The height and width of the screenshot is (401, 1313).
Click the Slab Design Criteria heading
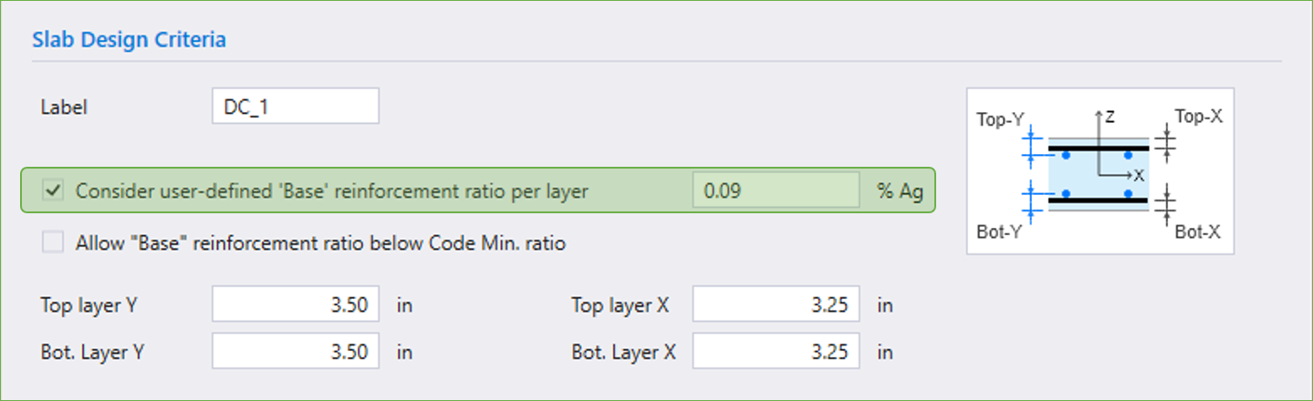click(x=129, y=40)
